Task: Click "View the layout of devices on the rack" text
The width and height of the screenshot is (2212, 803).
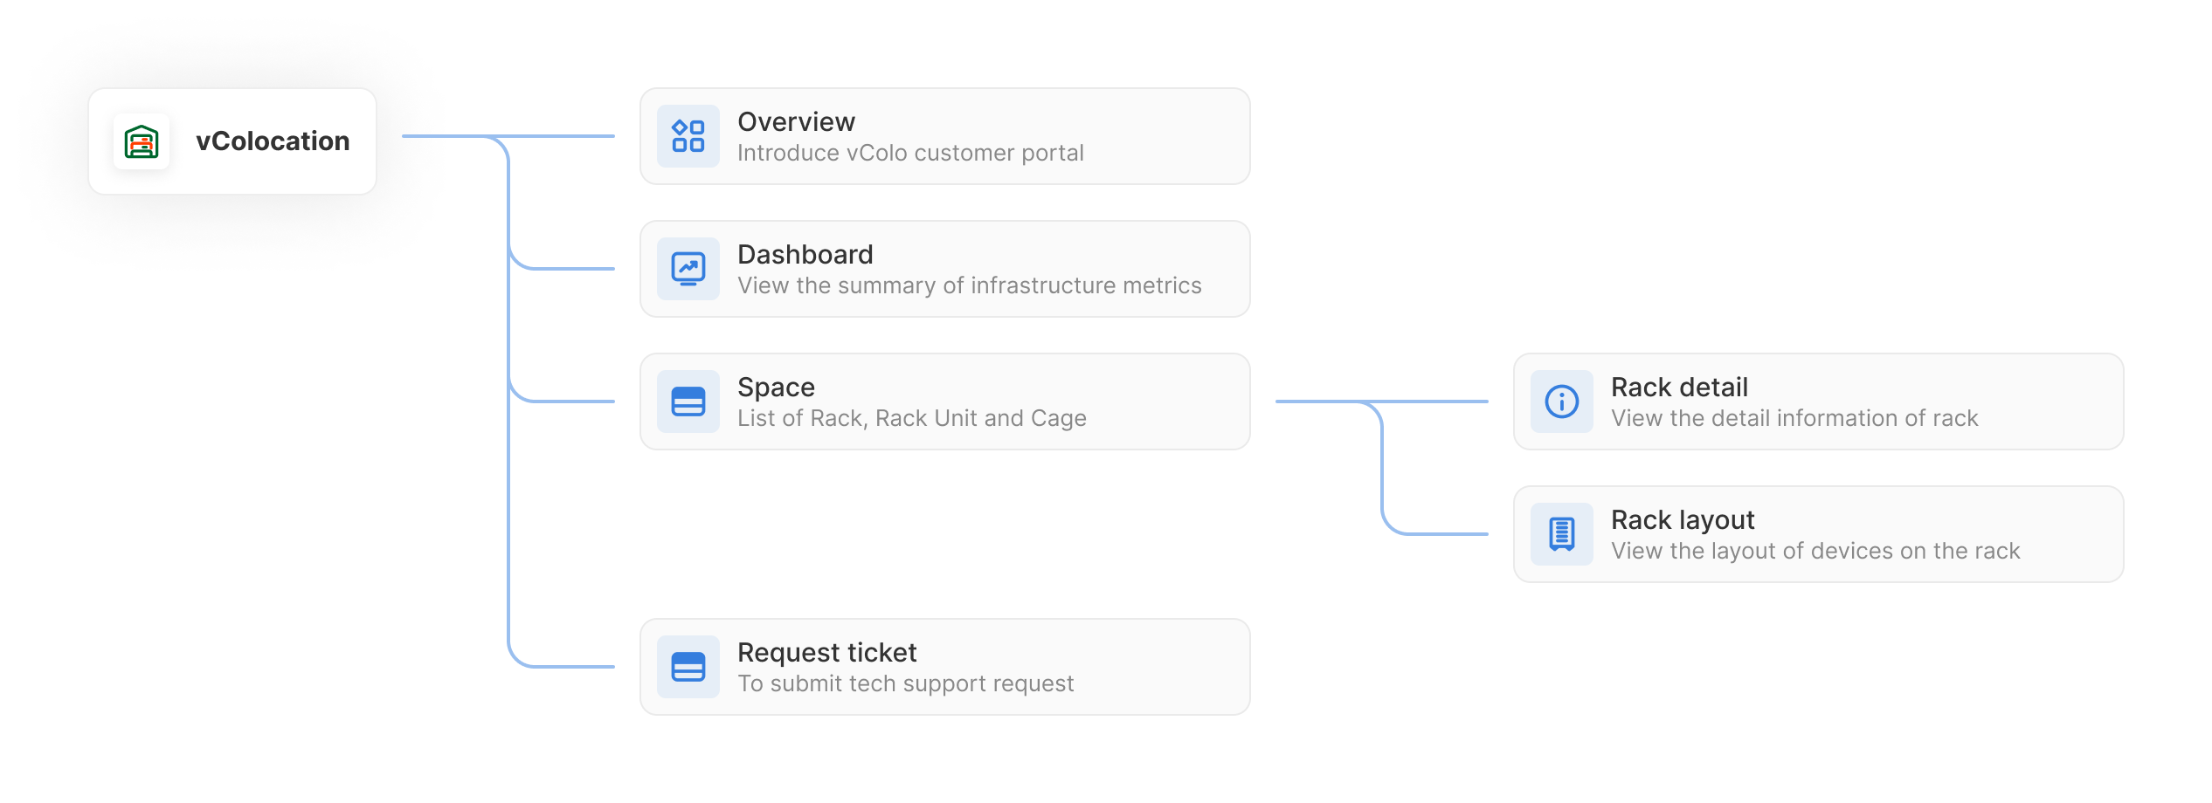Action: click(1815, 552)
